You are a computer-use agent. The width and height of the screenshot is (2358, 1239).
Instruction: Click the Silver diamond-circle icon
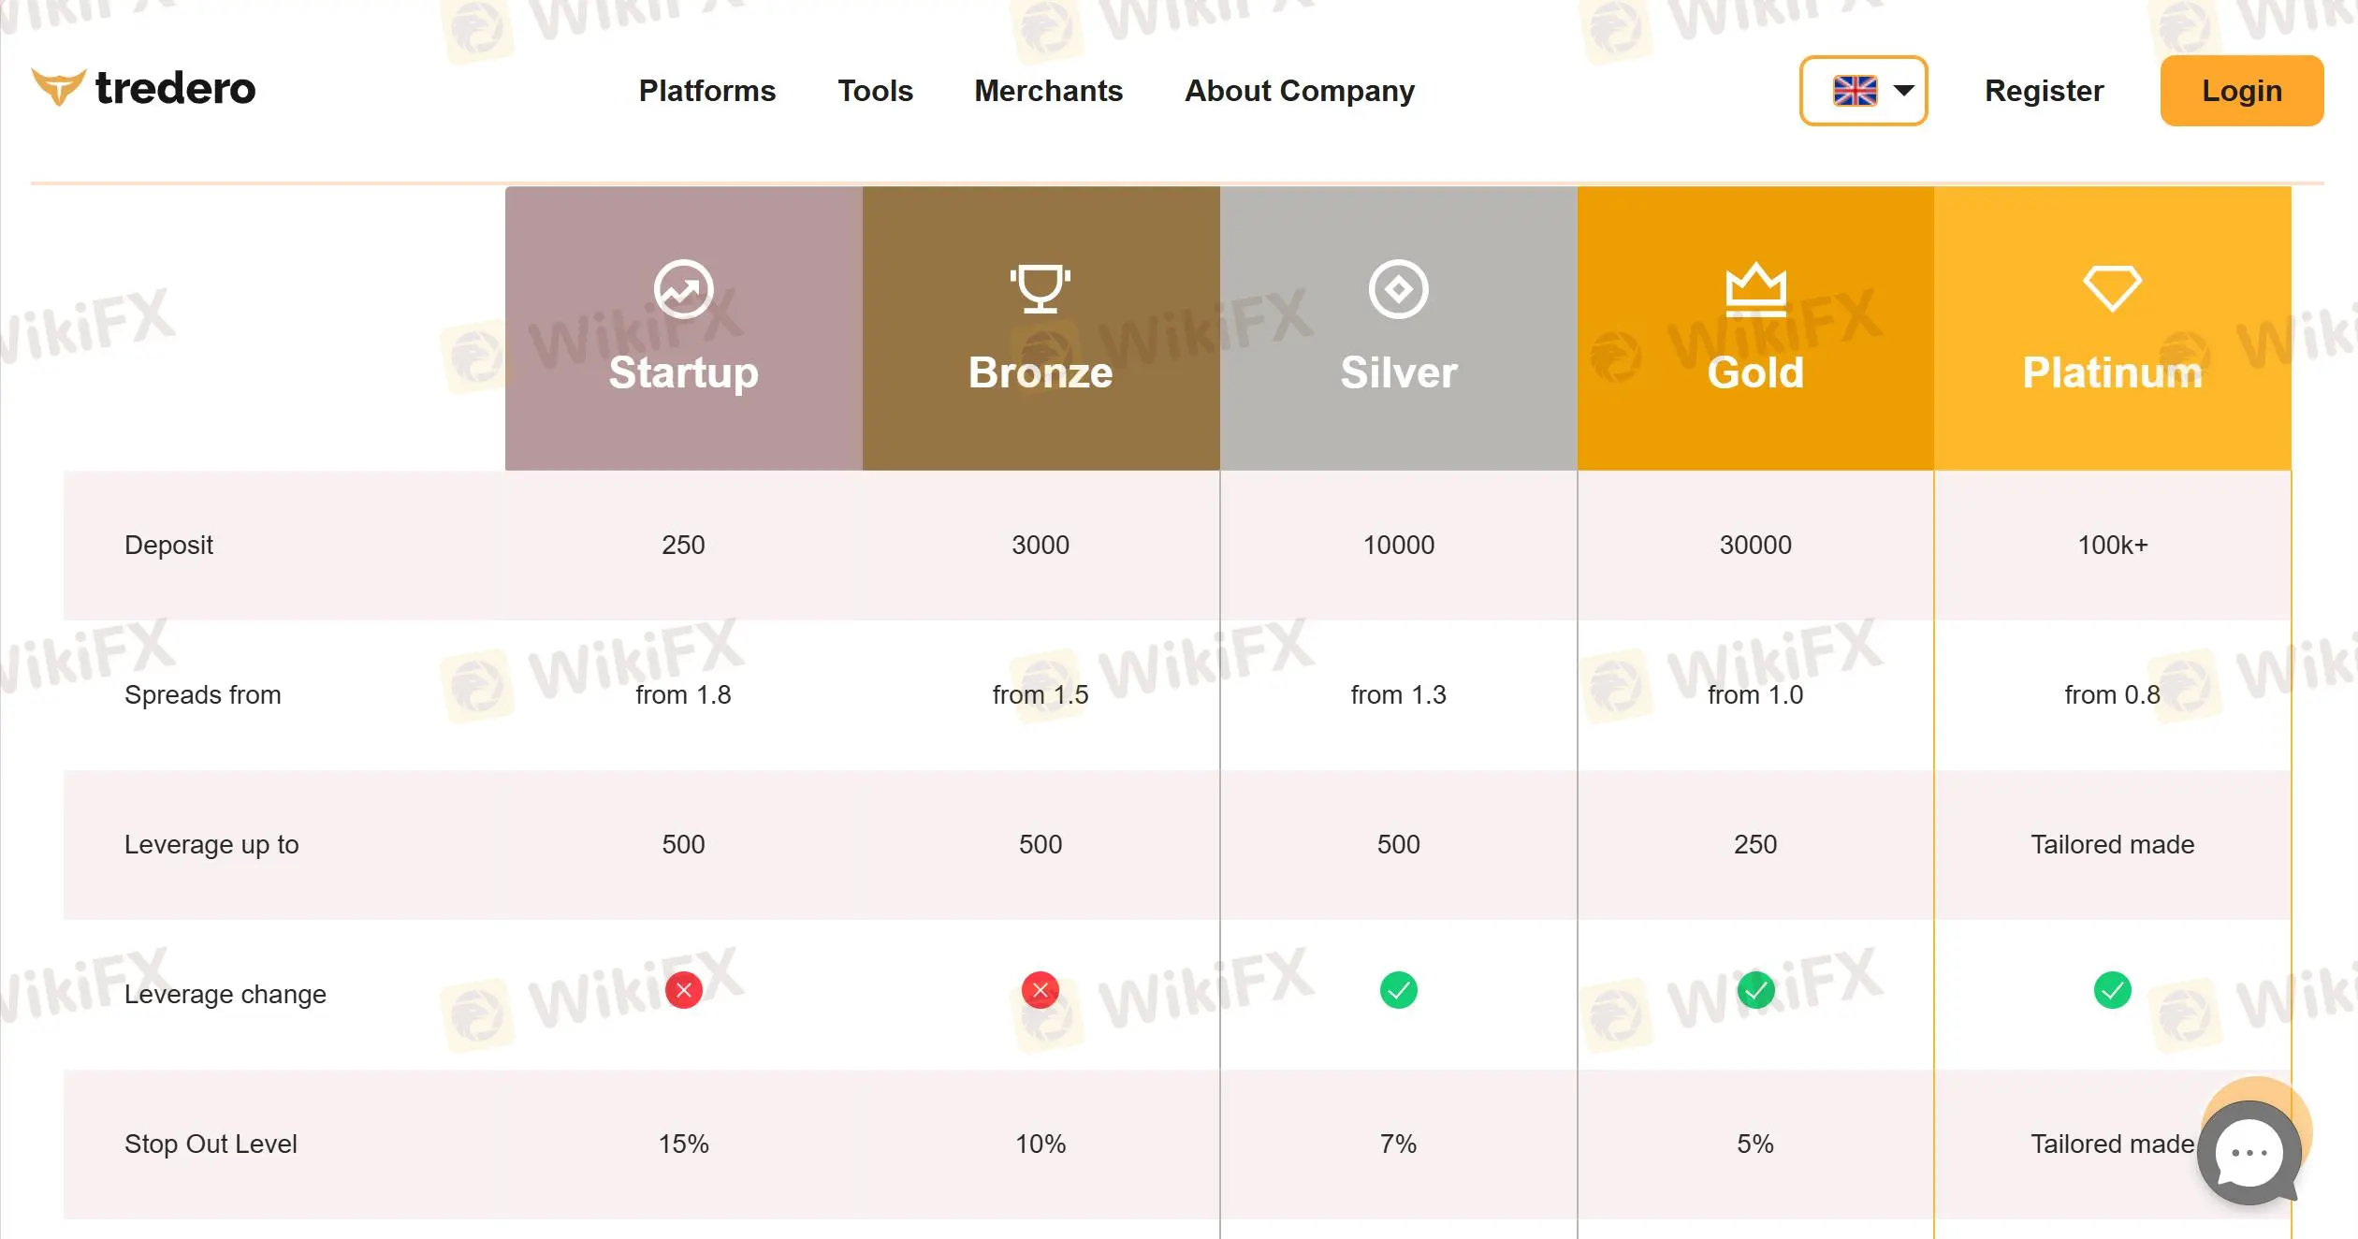pos(1398,289)
